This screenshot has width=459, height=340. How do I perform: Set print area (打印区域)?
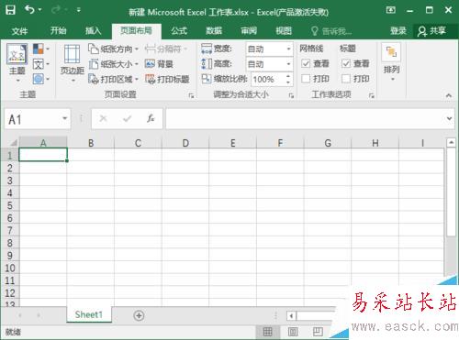113,80
